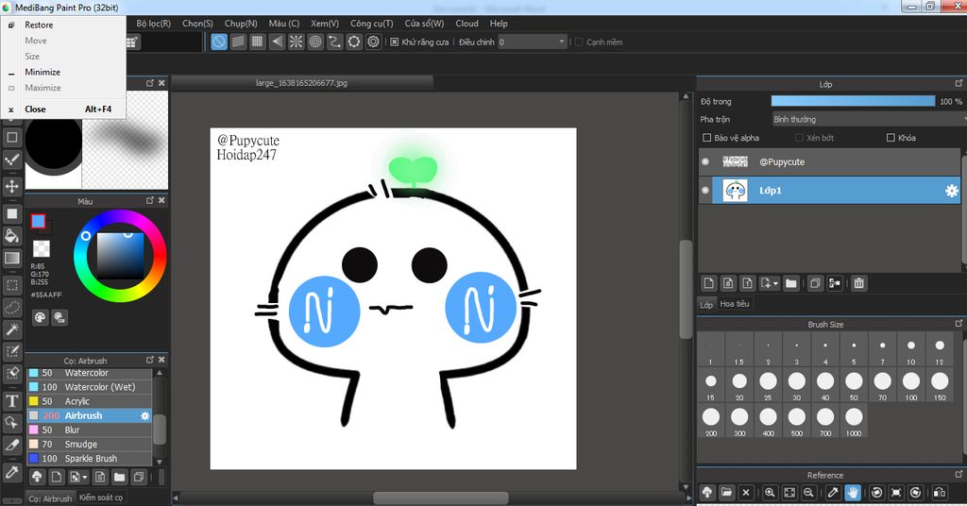Check the Khóa lock option

pos(891,138)
